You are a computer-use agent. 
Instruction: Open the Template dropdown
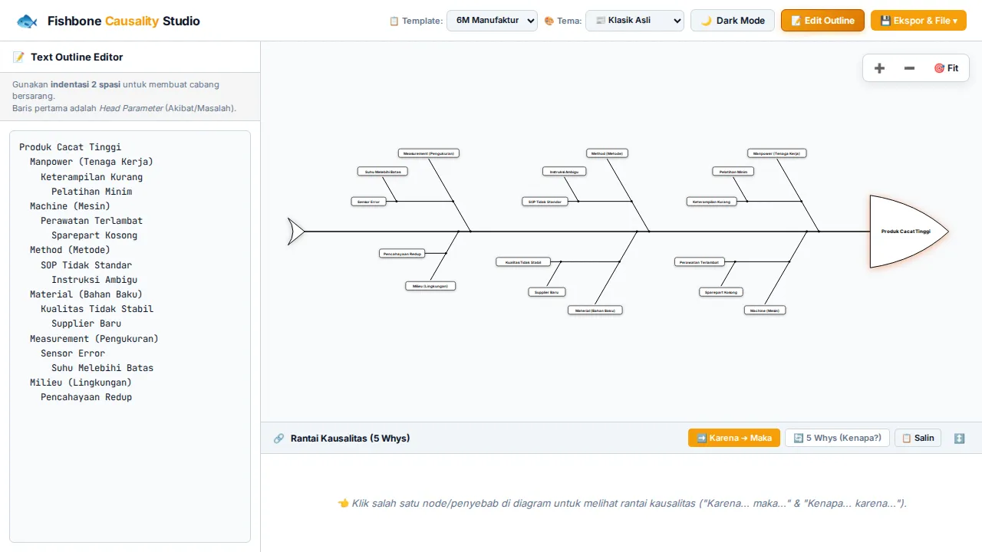pyautogui.click(x=492, y=21)
